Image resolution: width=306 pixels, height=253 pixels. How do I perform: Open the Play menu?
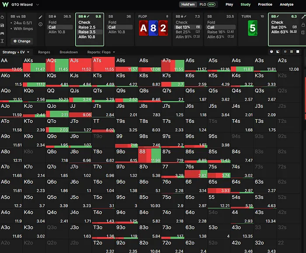click(229, 4)
